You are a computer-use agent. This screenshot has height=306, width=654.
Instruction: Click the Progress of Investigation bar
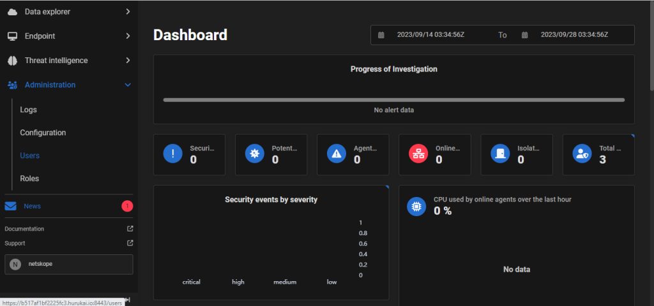[x=393, y=100]
